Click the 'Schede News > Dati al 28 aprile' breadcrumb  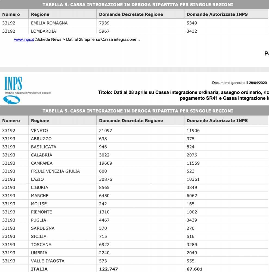click(87, 39)
